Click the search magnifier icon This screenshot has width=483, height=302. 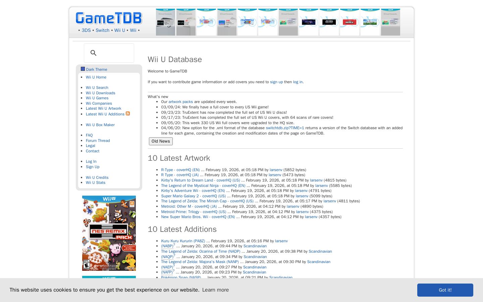94,53
